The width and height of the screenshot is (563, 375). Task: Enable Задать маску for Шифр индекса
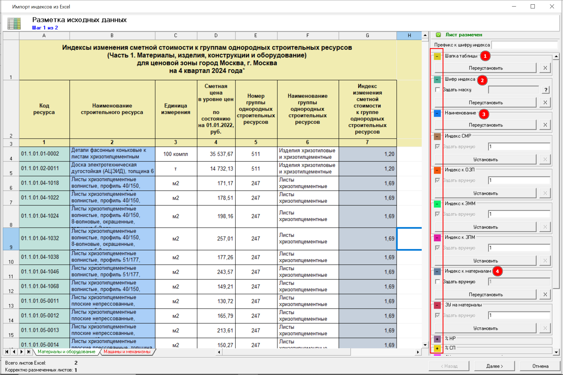click(x=437, y=90)
